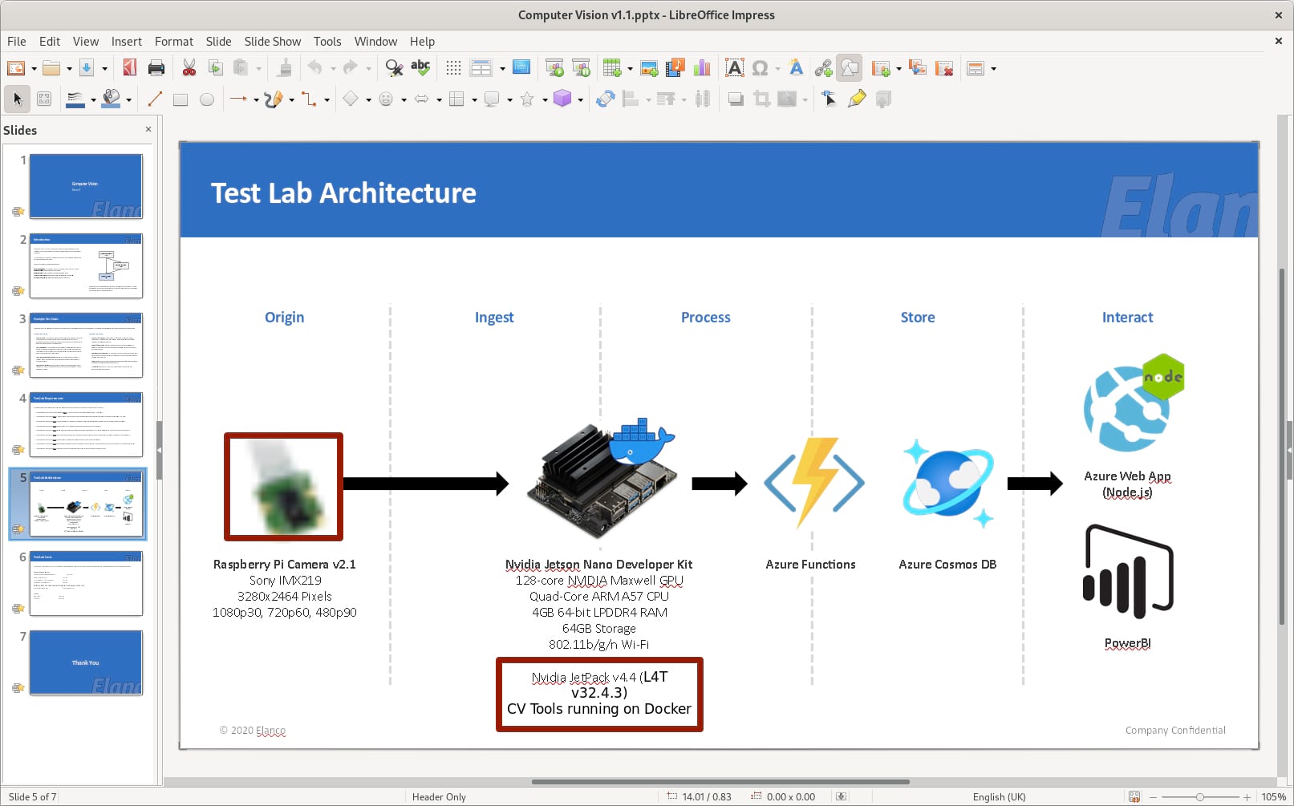Click the Line Color swatch button
Image resolution: width=1294 pixels, height=806 pixels.
75,99
